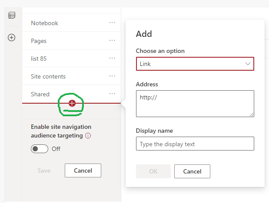269x203 pixels.
Task: Open the list 85 navigation link
Action: click(x=39, y=59)
